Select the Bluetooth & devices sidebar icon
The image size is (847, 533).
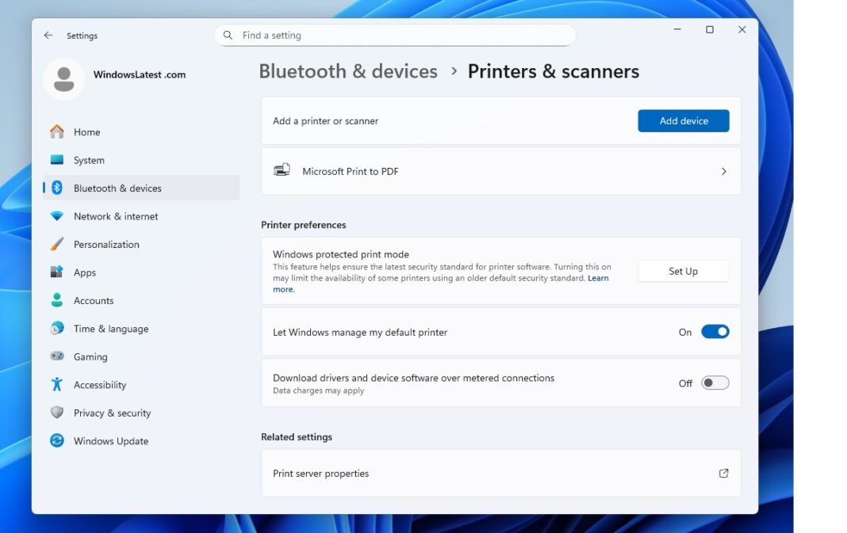click(x=56, y=188)
